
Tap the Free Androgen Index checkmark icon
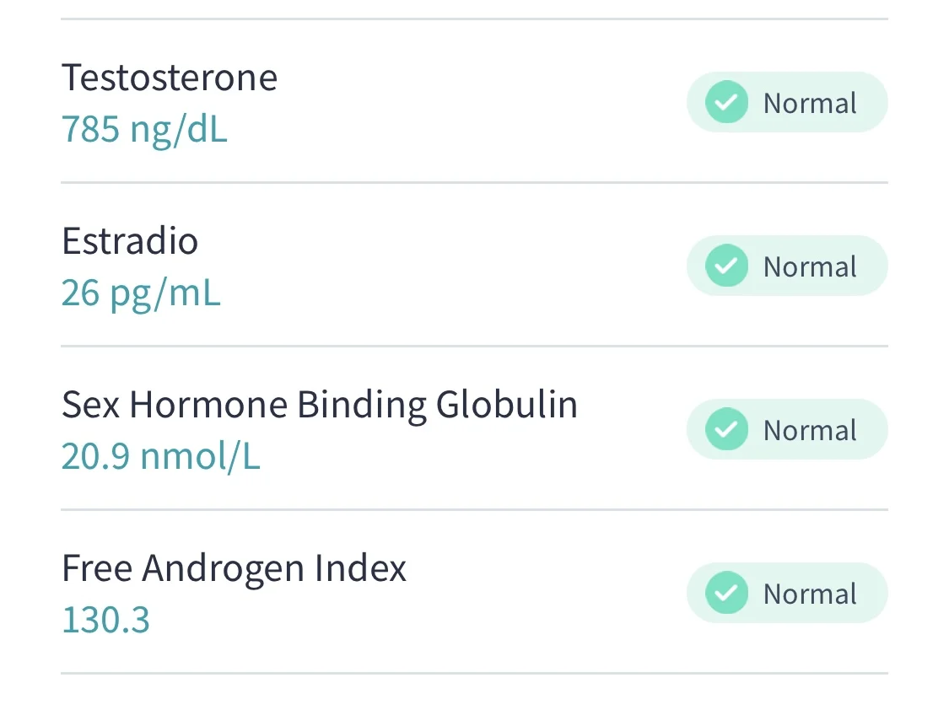(726, 594)
